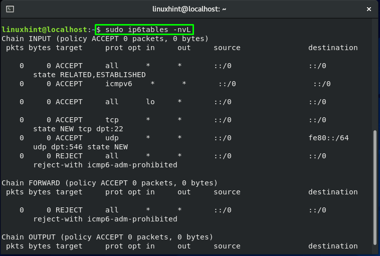The height and width of the screenshot is (256, 380).
Task: Click the Chain INPUT policy line
Action: click(x=105, y=39)
